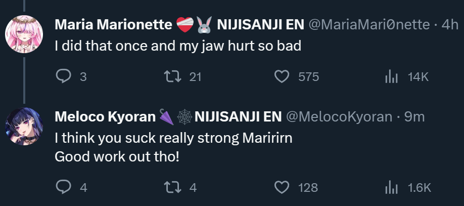464x206 pixels.
Task: Click the 21 retweets count
Action: tap(195, 77)
